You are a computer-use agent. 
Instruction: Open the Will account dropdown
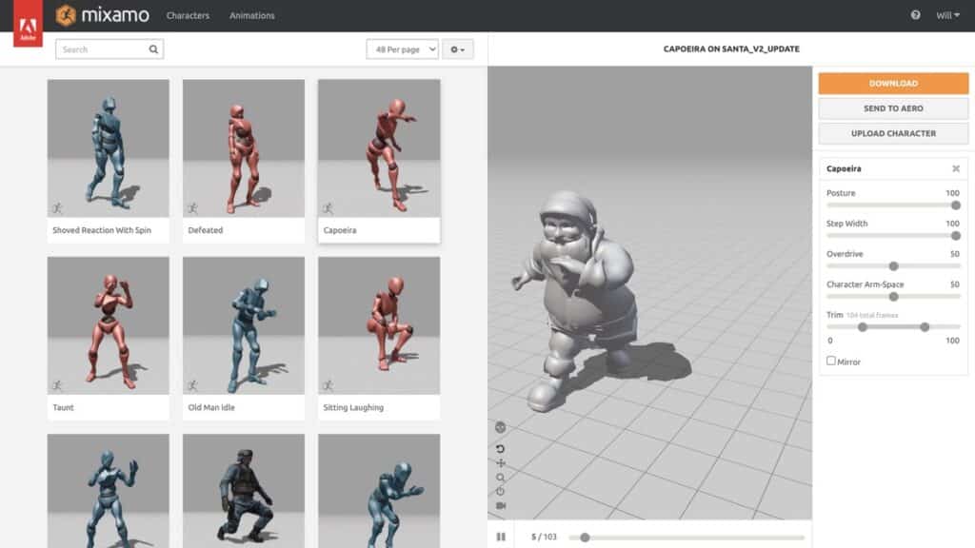click(946, 15)
